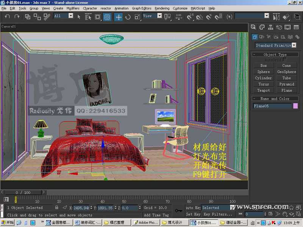
Task: Toggle the Angle Snap button
Action: tap(199, 17)
